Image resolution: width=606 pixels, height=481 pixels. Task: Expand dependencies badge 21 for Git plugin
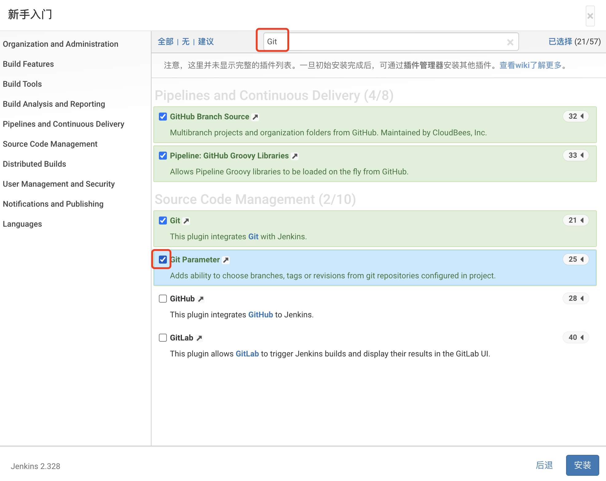coord(576,220)
